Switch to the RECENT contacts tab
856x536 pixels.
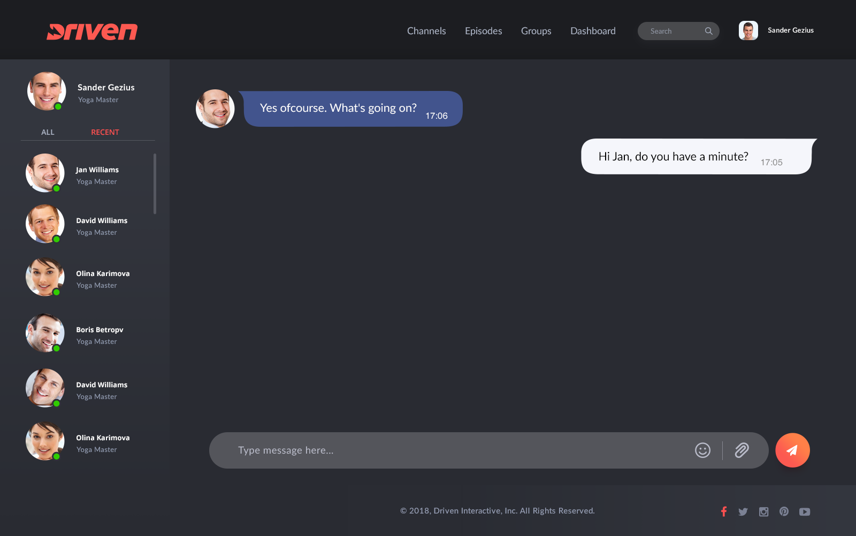pos(105,132)
